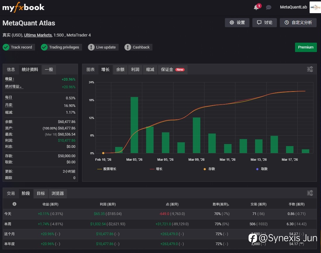Click the 本年度 row label
The image size is (321, 253).
click(x=9, y=244)
